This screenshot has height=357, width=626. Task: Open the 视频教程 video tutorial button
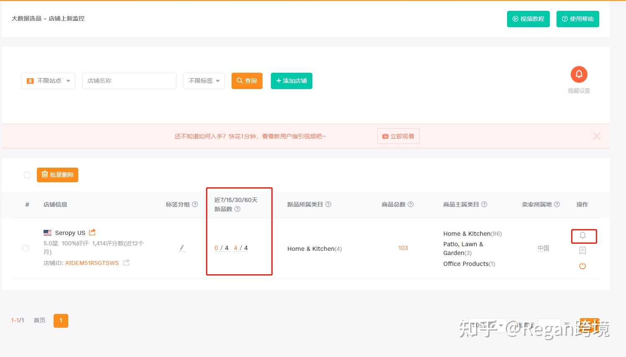click(528, 19)
